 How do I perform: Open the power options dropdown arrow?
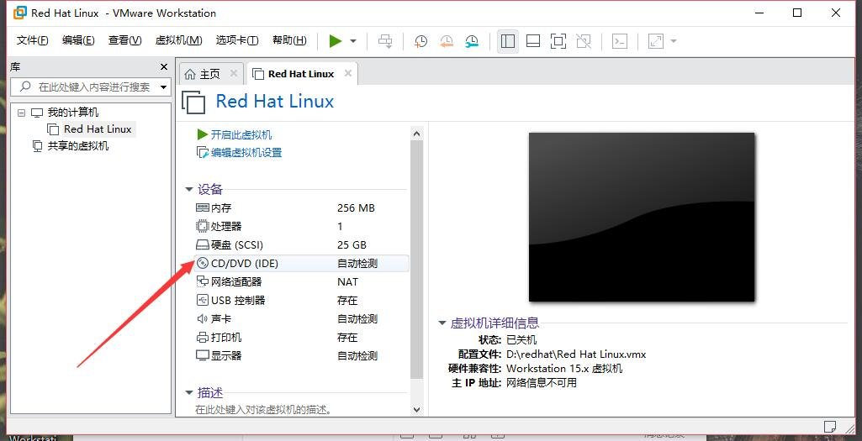(353, 41)
